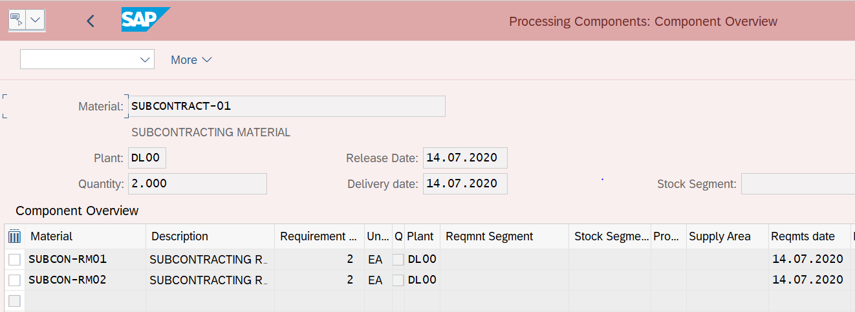Select the SUBCON-RM01 row checkbox

14,260
